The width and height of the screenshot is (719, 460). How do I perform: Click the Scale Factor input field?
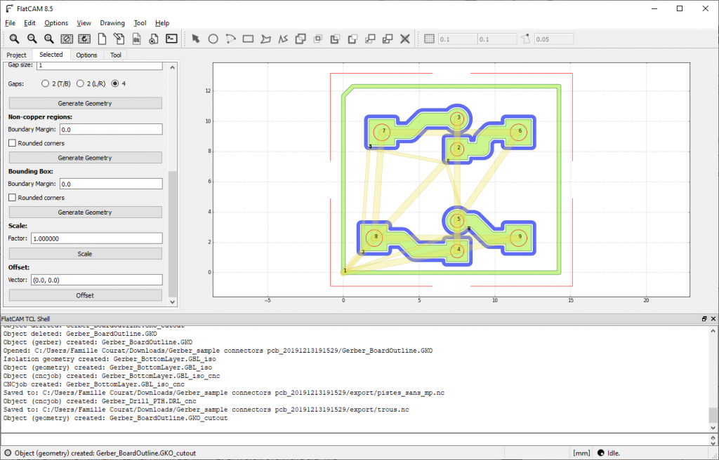[97, 238]
